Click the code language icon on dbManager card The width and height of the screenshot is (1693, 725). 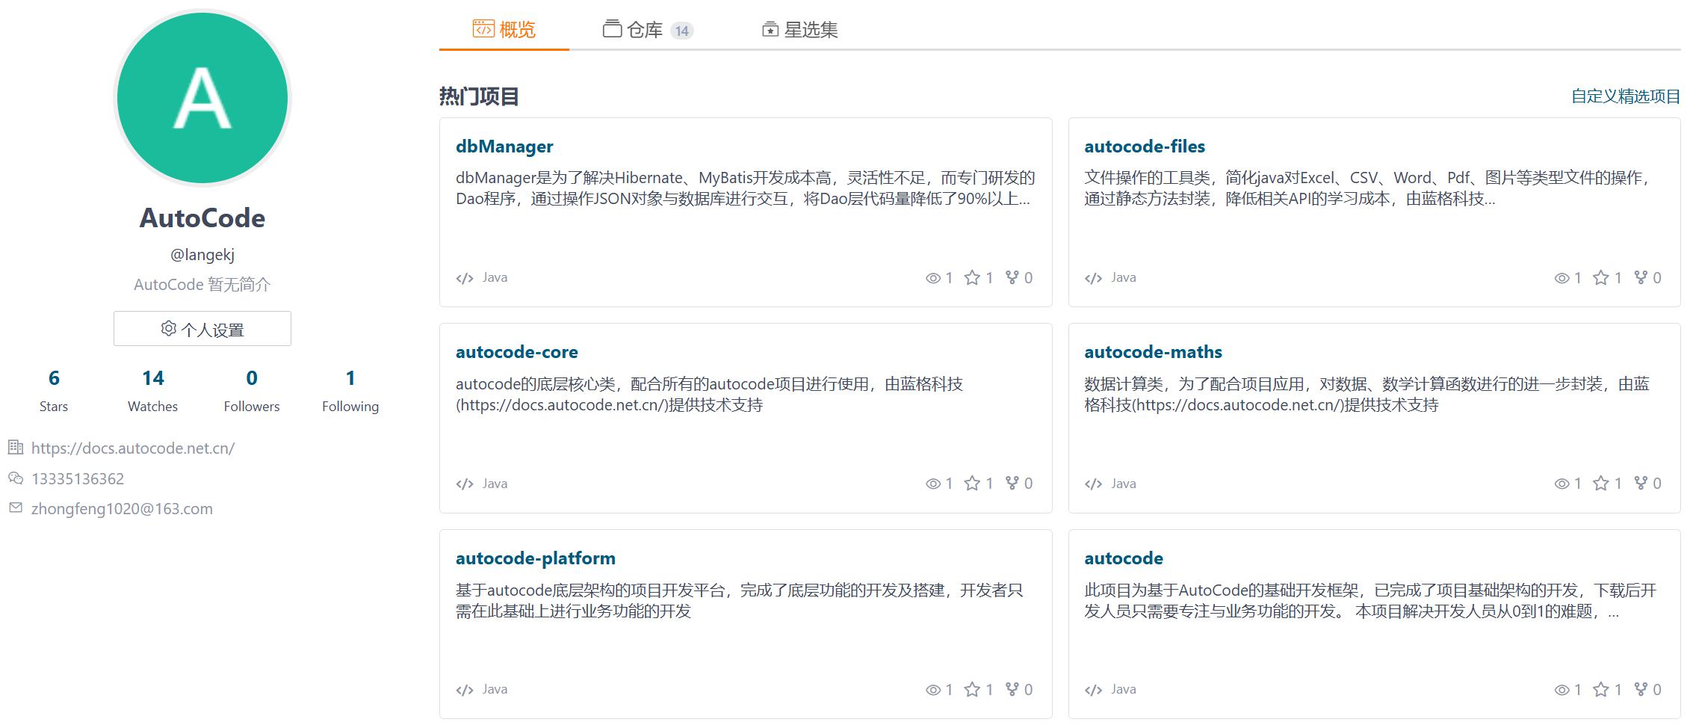pyautogui.click(x=465, y=278)
